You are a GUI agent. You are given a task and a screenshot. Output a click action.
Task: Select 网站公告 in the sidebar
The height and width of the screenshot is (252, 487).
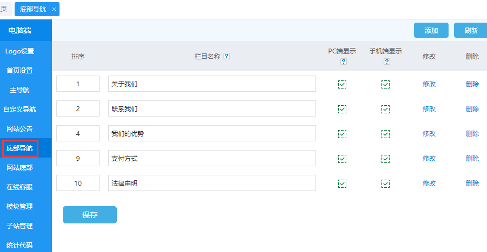click(19, 129)
